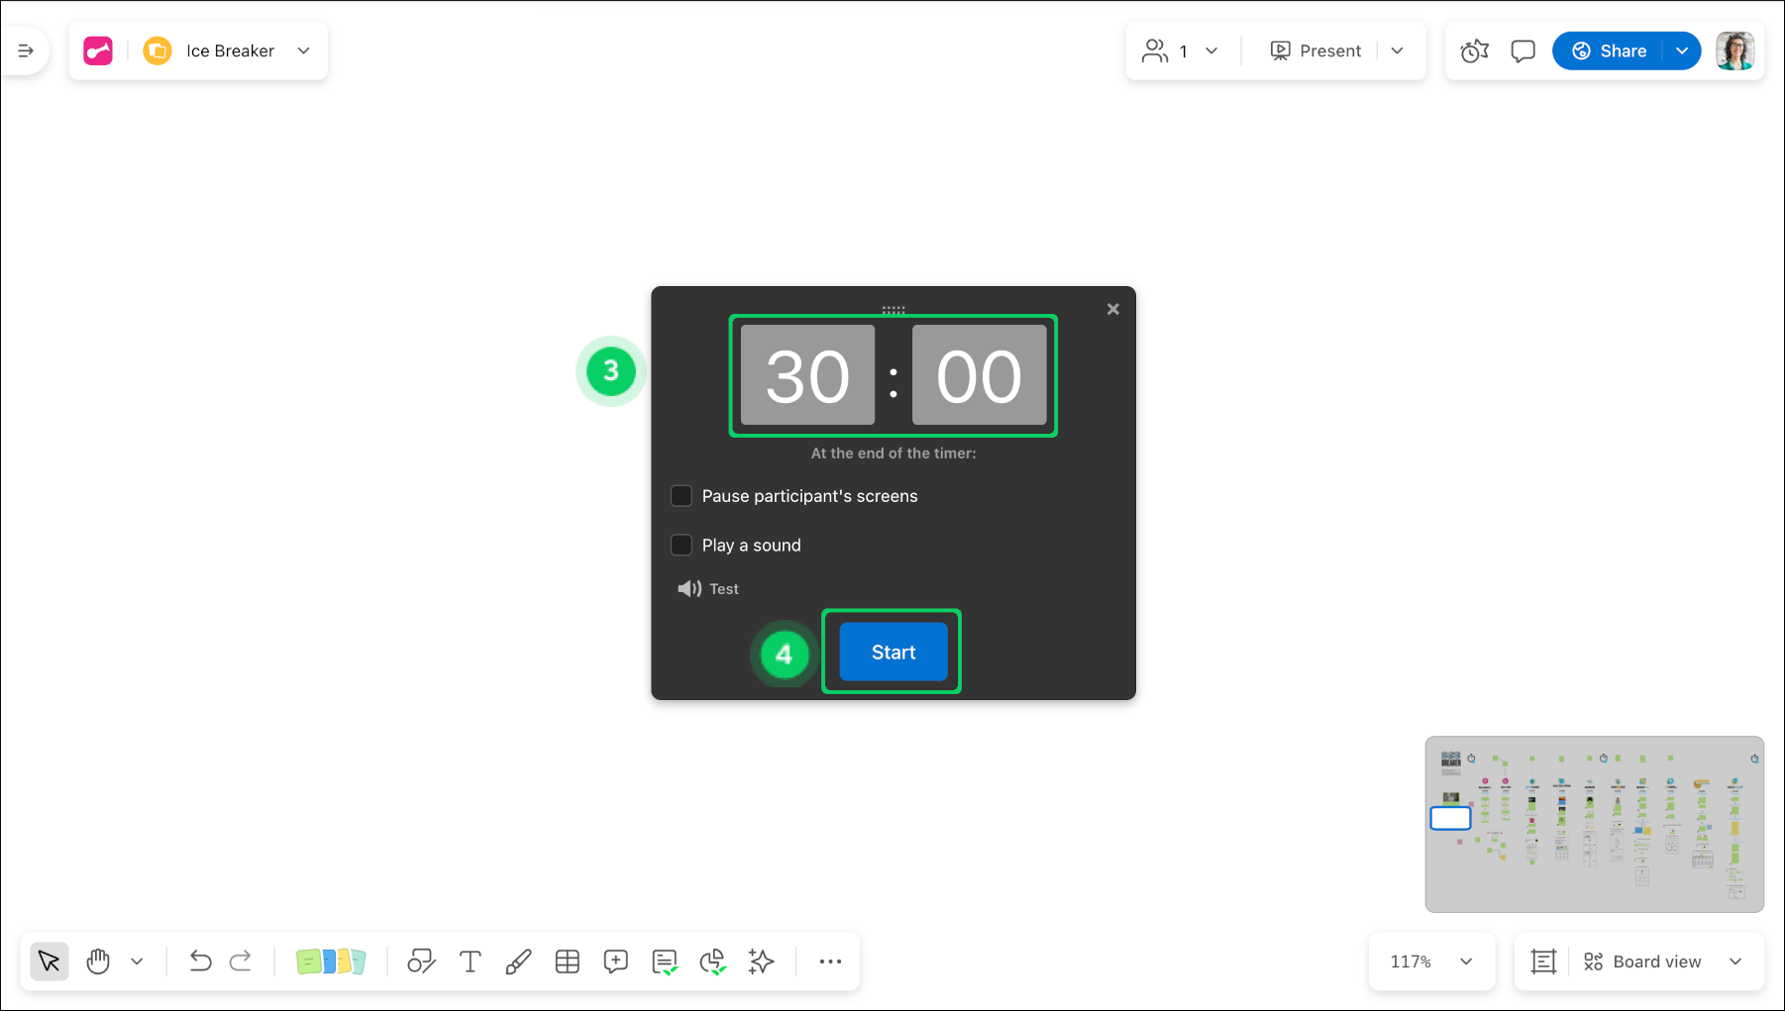The width and height of the screenshot is (1785, 1011).
Task: Test the timer end sound
Action: tap(707, 588)
